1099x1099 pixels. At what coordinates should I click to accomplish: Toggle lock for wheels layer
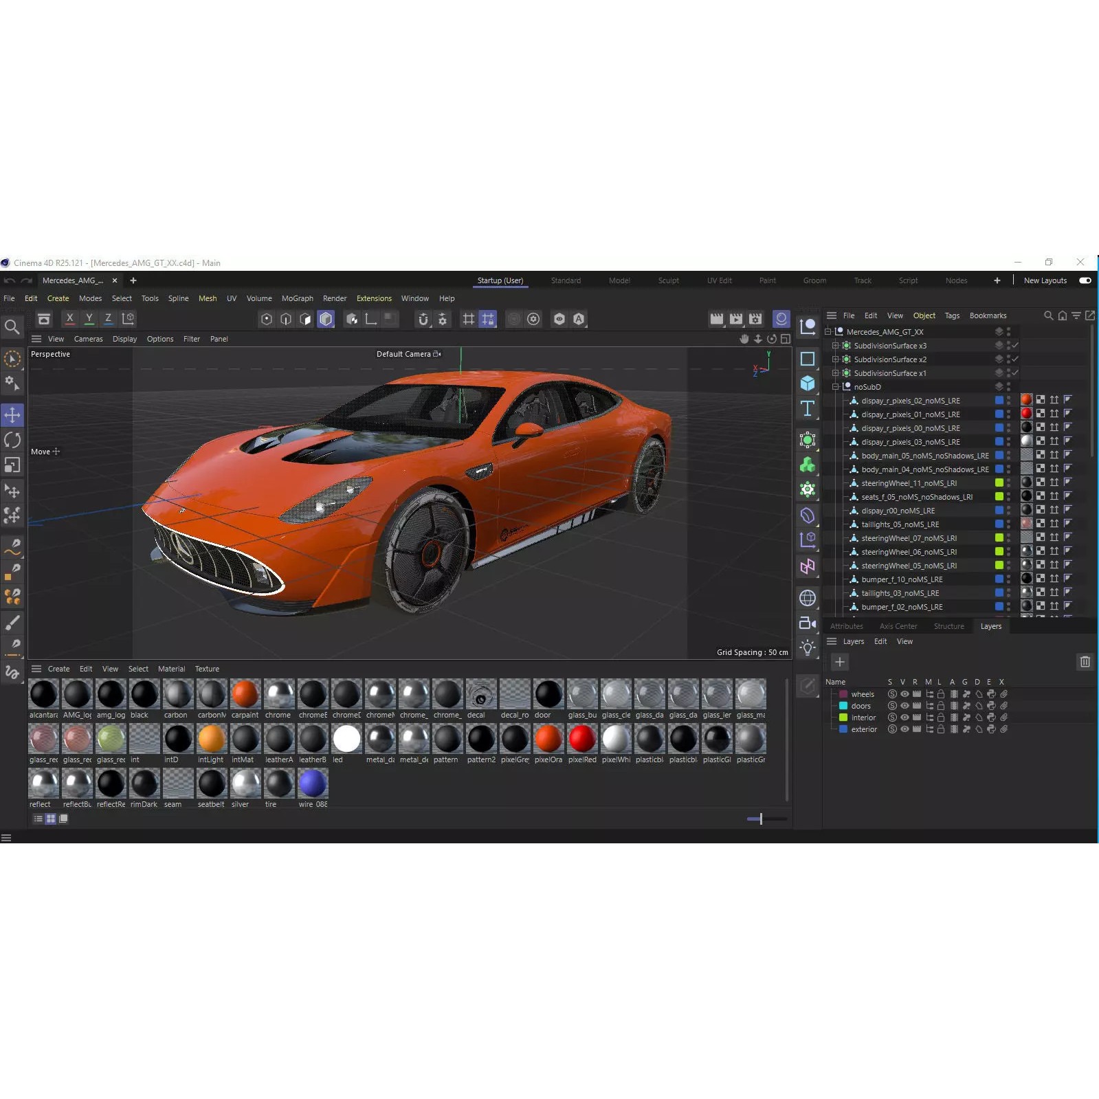pos(941,694)
